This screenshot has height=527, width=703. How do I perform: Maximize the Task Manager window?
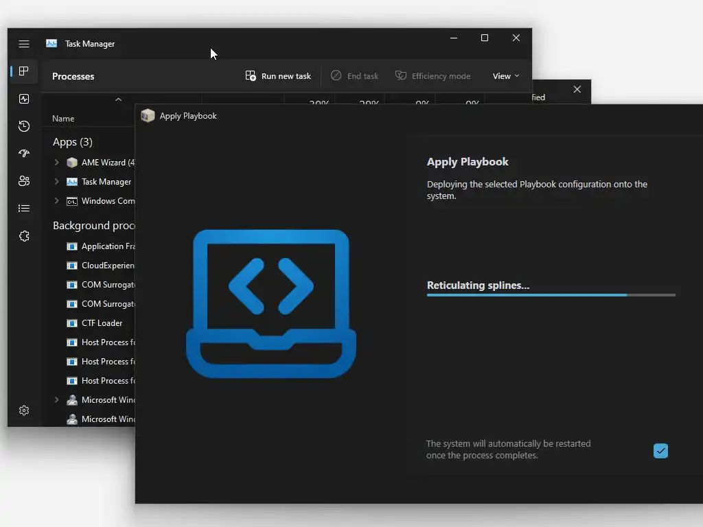(485, 38)
